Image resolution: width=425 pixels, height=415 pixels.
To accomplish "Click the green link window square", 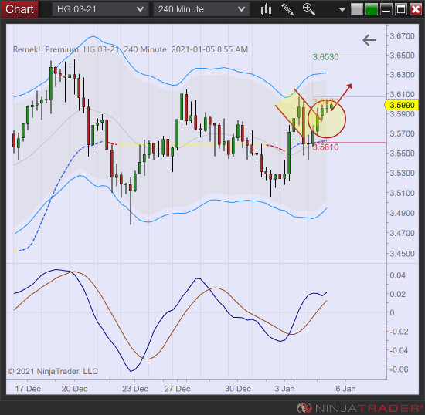I will point(372,10).
